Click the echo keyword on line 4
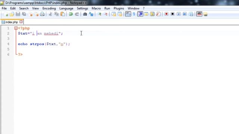Screen dimensions: 239x134 (23, 44)
